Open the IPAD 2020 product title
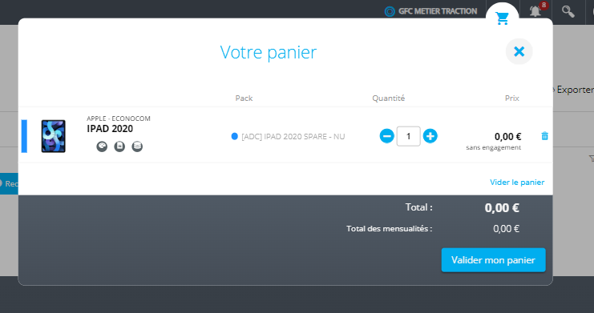 [x=110, y=129]
